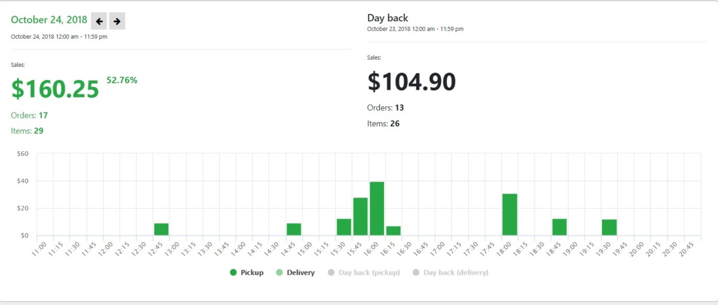Screen dimensions: 718x305
Task: Select the 12:45 sales bar
Action: (x=161, y=229)
